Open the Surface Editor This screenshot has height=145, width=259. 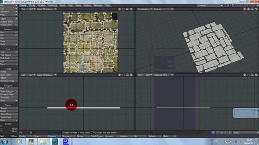click(x=9, y=22)
